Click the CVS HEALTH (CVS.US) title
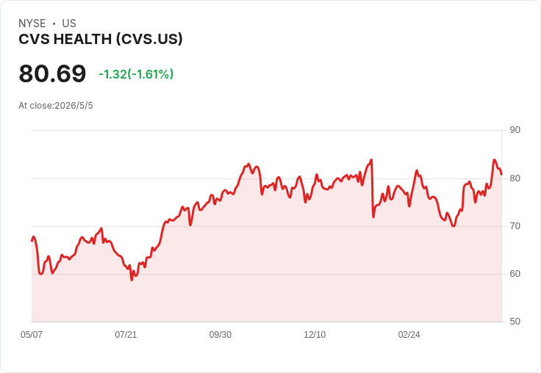The image size is (541, 373). 101,40
